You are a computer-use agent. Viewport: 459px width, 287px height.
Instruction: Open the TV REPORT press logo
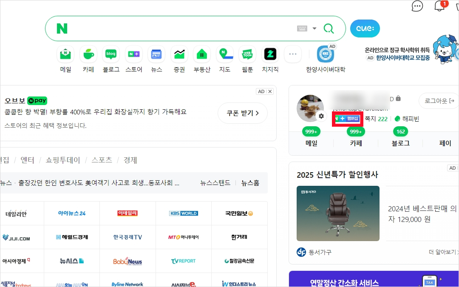click(183, 261)
